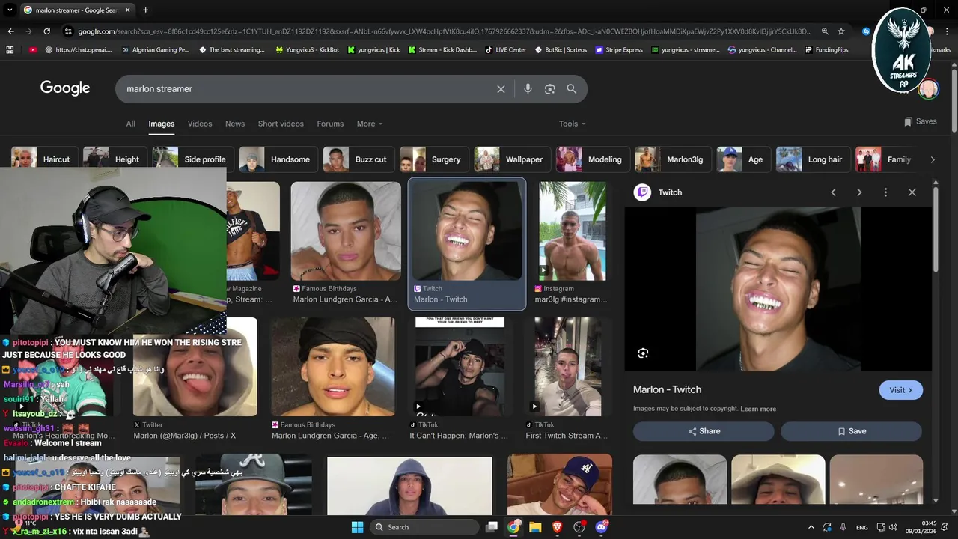Open the Saves collection
This screenshot has height=539, width=958.
coord(920,121)
